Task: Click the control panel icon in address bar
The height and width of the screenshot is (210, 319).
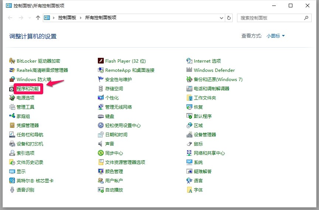Action: click(x=47, y=18)
